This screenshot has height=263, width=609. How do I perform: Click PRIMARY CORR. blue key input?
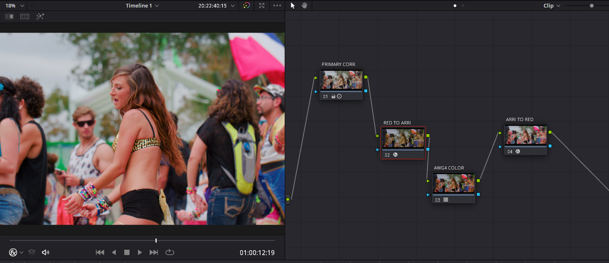coord(316,91)
